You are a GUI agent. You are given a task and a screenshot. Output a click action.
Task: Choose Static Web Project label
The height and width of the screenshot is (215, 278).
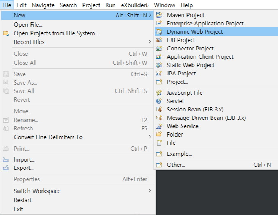tap(191, 65)
